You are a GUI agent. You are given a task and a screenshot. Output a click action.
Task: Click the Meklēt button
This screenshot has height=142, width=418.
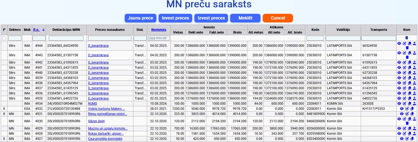tap(245, 18)
